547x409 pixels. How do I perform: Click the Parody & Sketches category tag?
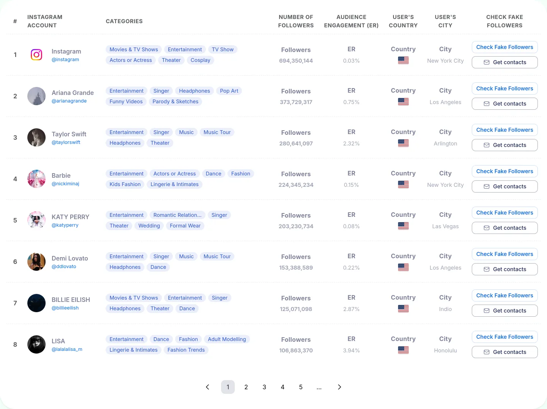pyautogui.click(x=175, y=101)
